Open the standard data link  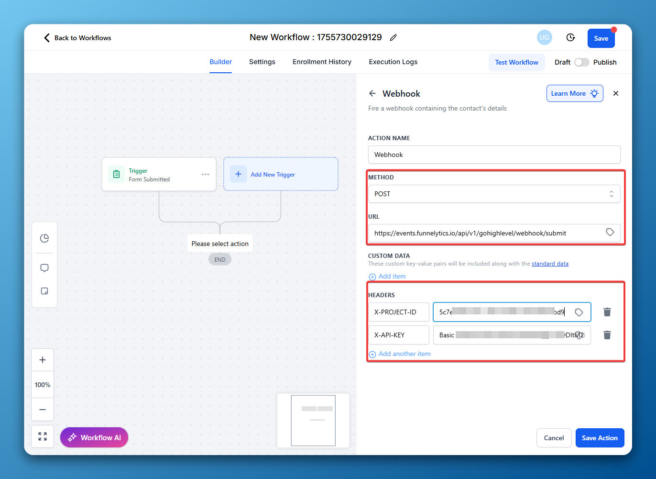point(550,264)
